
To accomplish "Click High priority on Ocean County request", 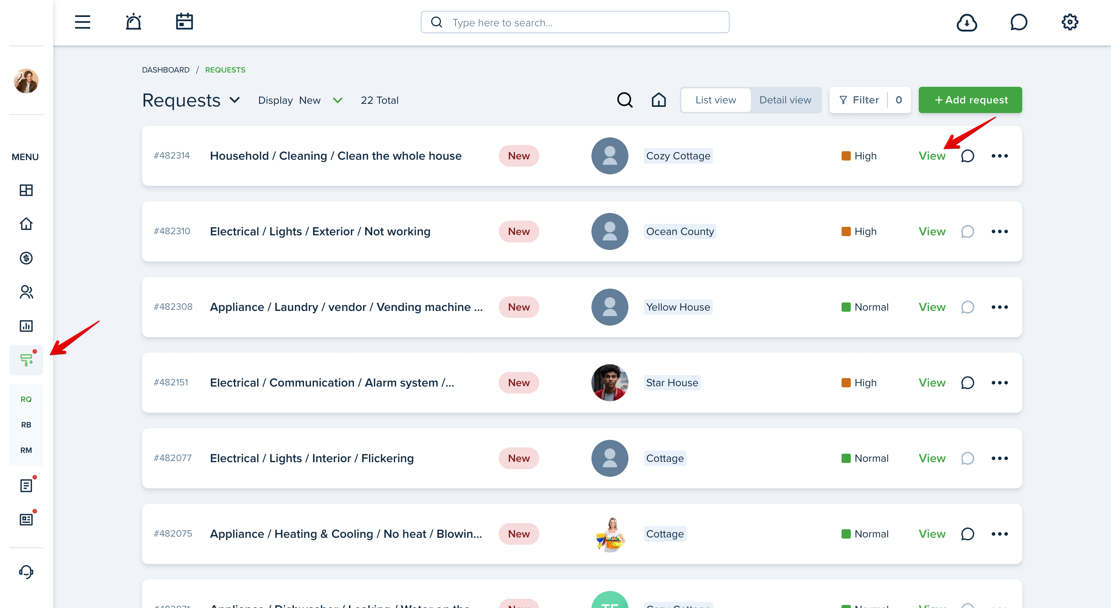I will (859, 231).
